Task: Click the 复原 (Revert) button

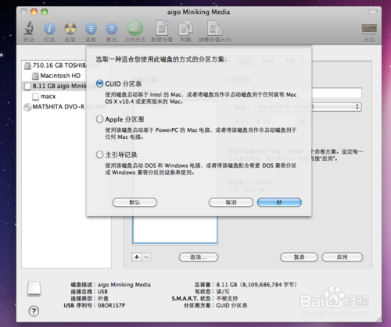Action: click(x=299, y=258)
